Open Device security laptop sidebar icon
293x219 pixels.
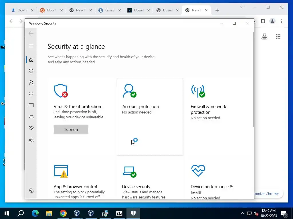coord(31,117)
